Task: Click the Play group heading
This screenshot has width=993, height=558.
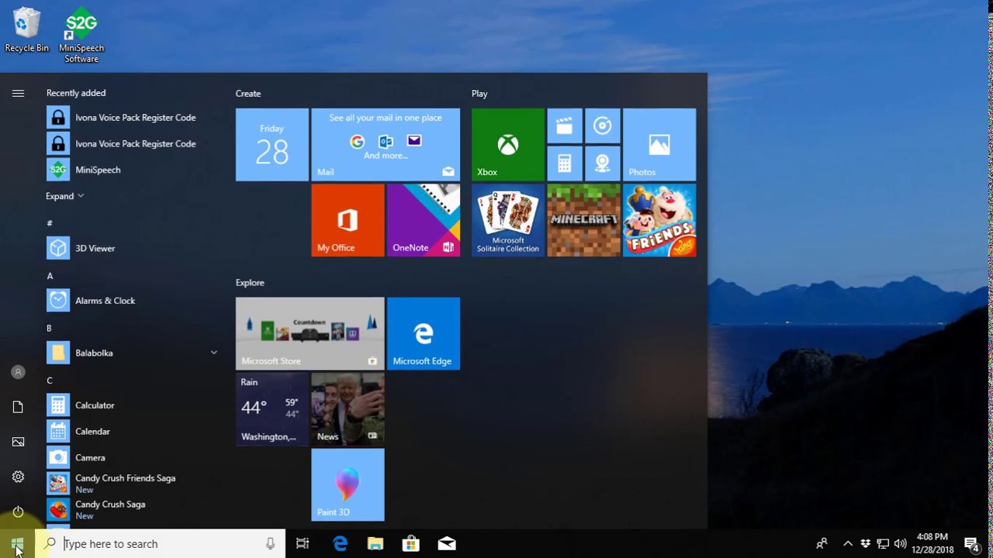Action: 479,94
